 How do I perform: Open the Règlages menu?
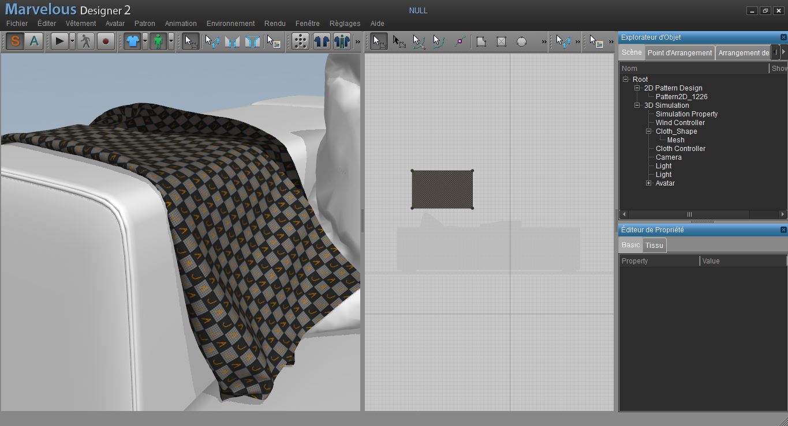[345, 24]
